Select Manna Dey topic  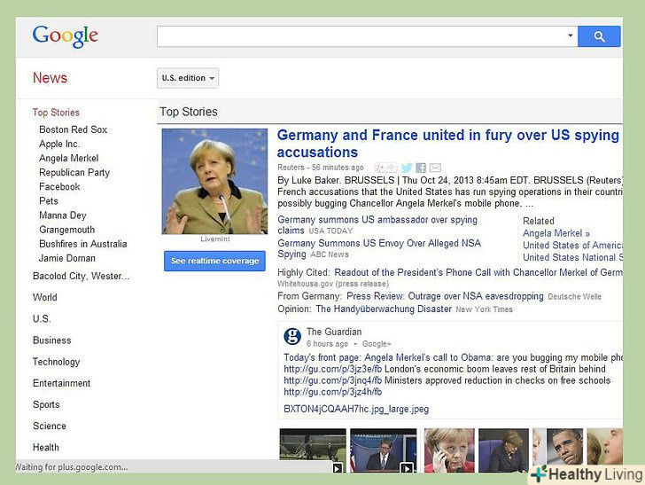(63, 215)
